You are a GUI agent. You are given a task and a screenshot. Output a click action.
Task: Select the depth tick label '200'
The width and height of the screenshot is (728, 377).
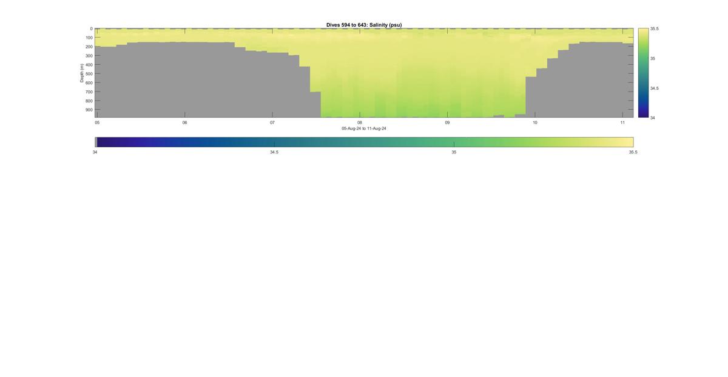pyautogui.click(x=89, y=47)
